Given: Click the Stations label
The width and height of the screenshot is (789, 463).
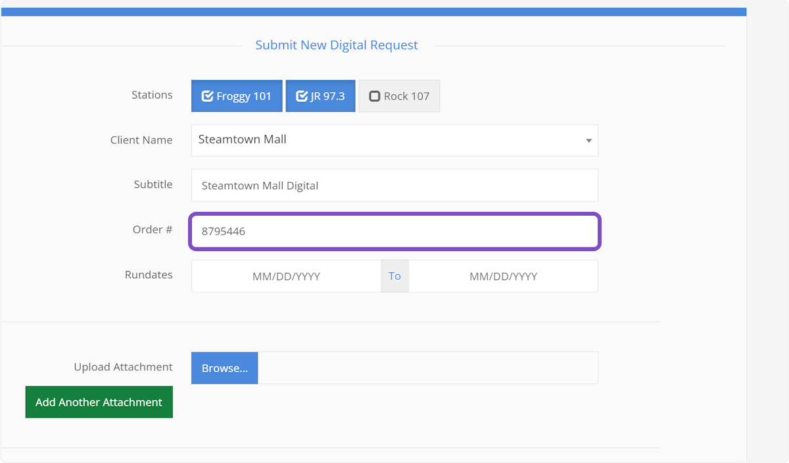Looking at the screenshot, I should 152,95.
